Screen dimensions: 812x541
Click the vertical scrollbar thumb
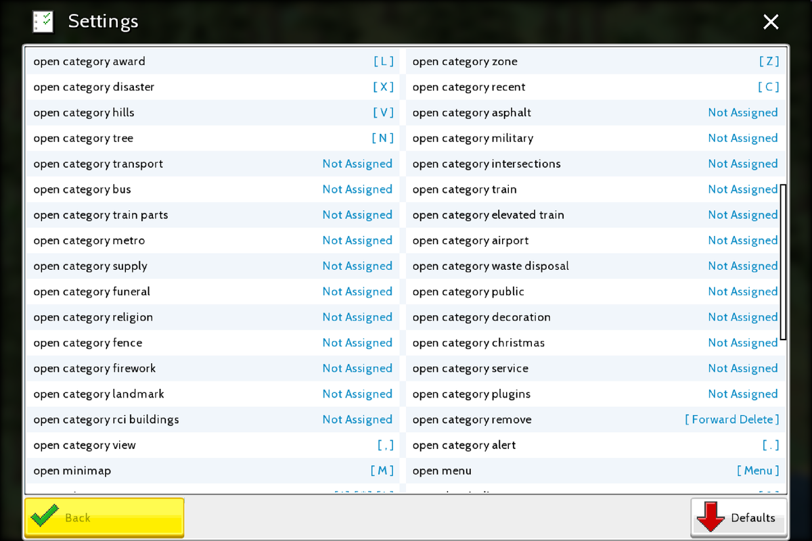pos(783,262)
